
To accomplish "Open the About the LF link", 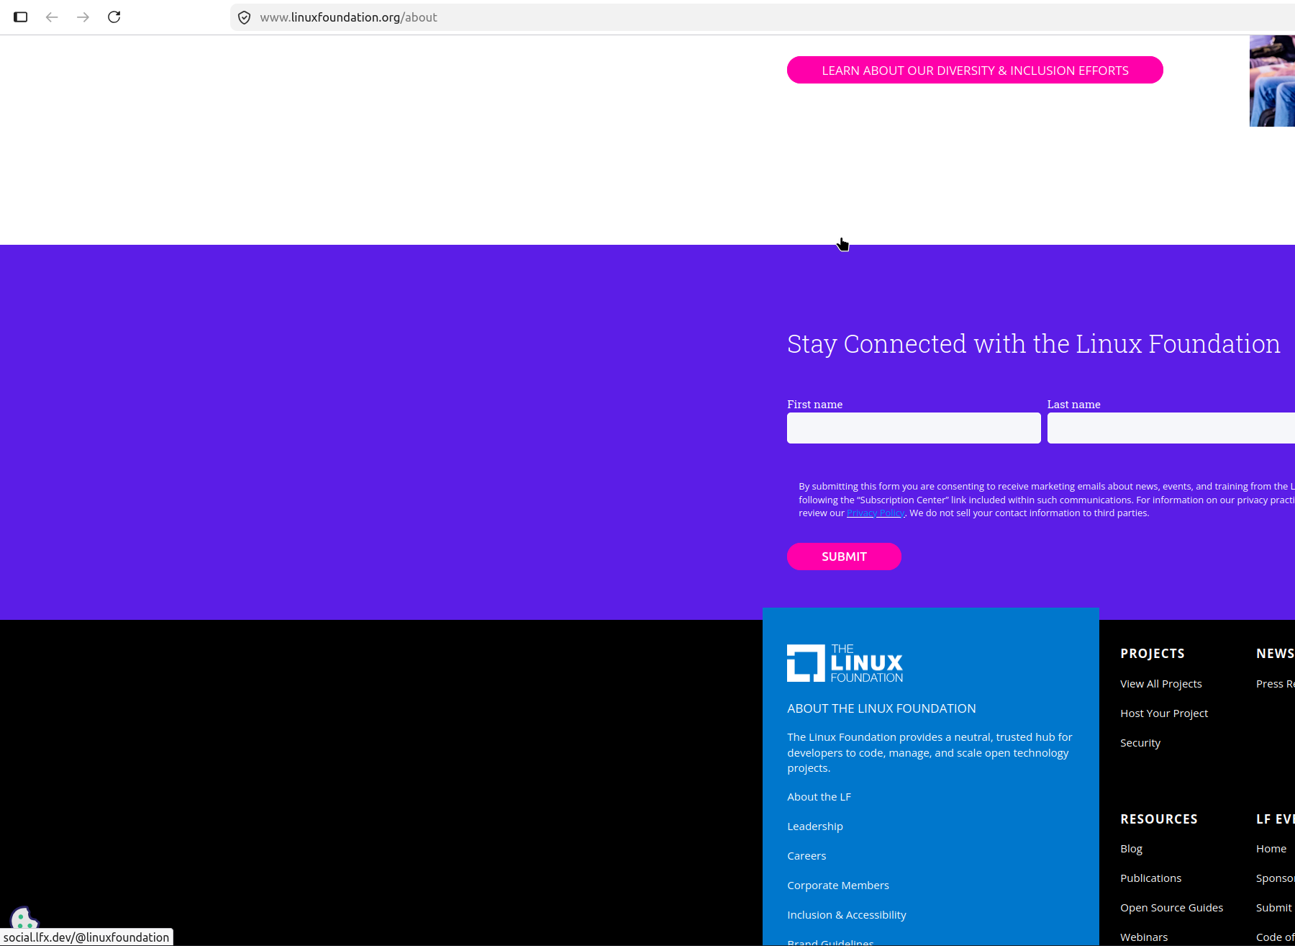I will coord(819,797).
